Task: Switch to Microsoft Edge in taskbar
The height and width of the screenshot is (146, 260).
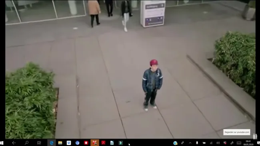Action: click(52, 143)
